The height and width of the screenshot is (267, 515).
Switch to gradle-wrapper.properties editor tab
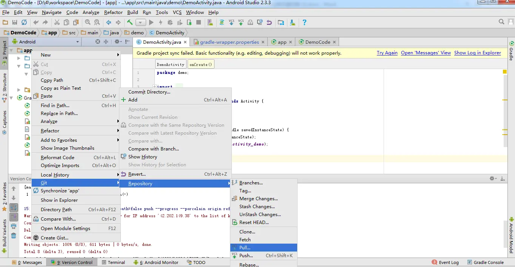click(x=229, y=42)
